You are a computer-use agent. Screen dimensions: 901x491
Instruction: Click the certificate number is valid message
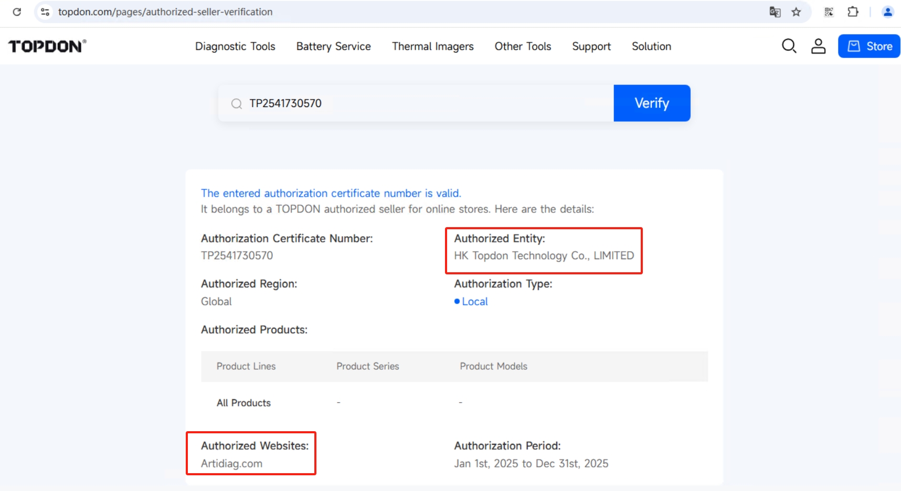[x=331, y=193]
